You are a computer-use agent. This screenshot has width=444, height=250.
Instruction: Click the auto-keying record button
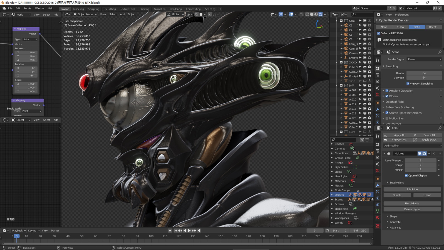170,231
